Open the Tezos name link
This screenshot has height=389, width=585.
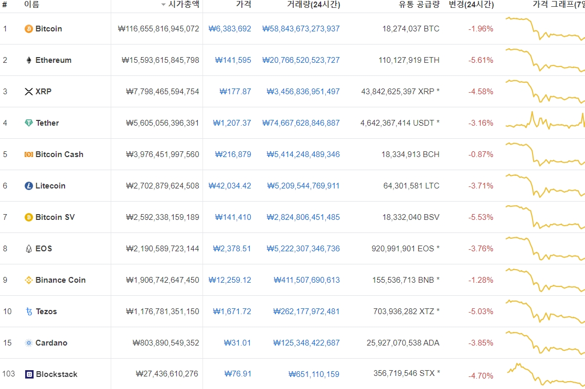pos(46,312)
